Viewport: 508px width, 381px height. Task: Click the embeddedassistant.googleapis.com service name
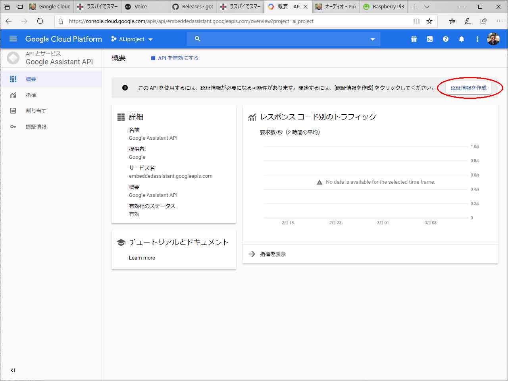171,176
